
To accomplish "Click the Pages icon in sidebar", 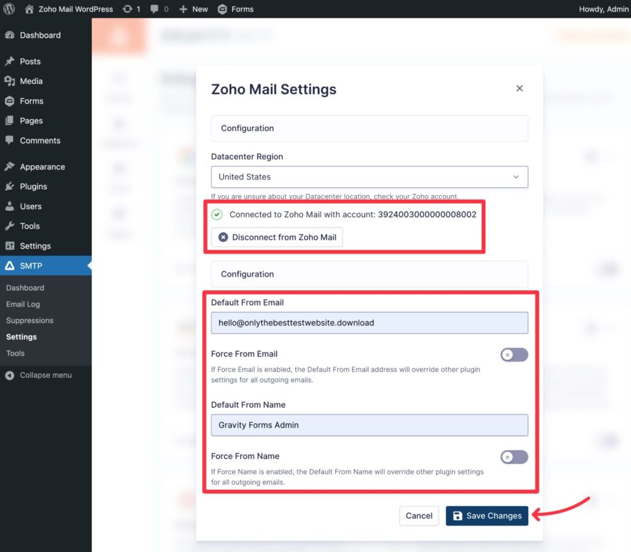I will coord(10,121).
